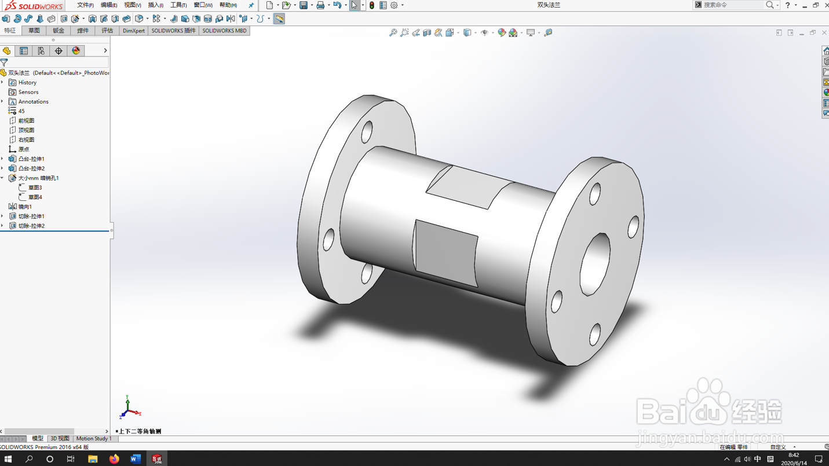Open the 文件(F) menu
Screen dimensions: 829x466
tap(85, 5)
